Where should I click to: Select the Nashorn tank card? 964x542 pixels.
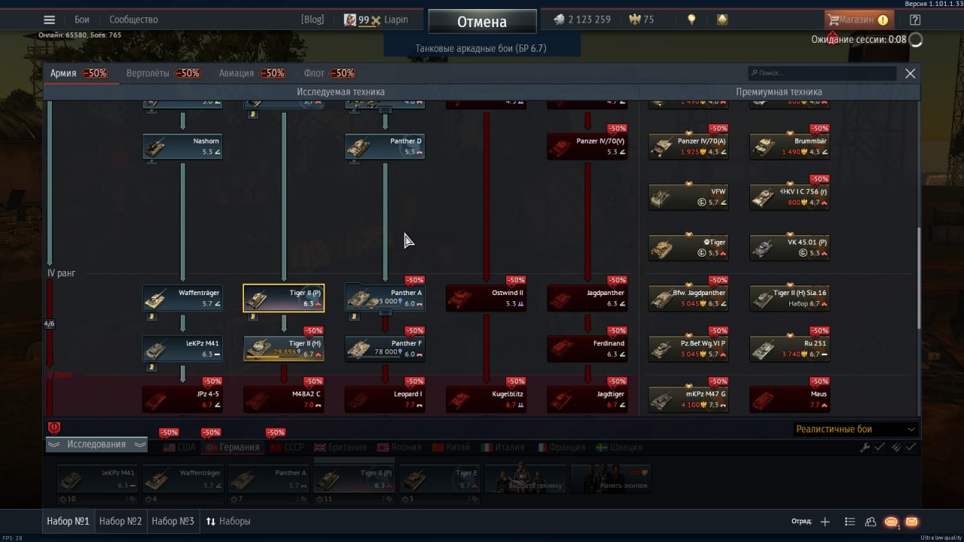(183, 147)
